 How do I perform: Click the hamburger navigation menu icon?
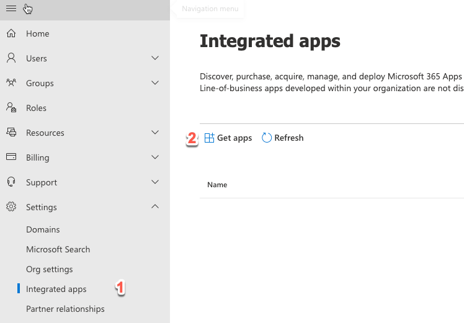11,8
